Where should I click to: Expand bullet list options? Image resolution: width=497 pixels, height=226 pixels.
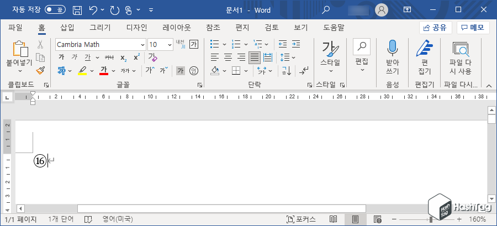pyautogui.click(x=224, y=44)
